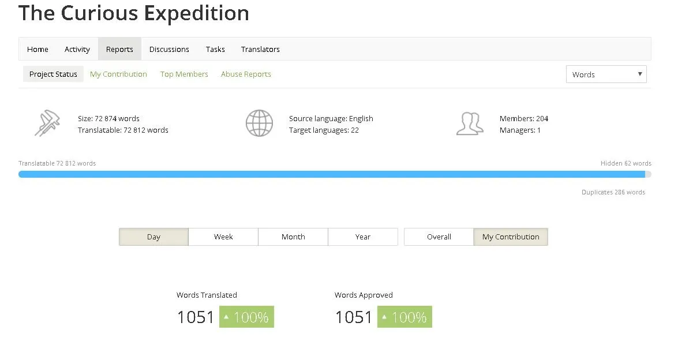Open My Contribution report link

click(x=118, y=74)
